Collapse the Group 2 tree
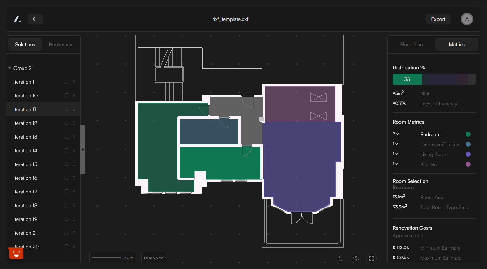 (10, 68)
